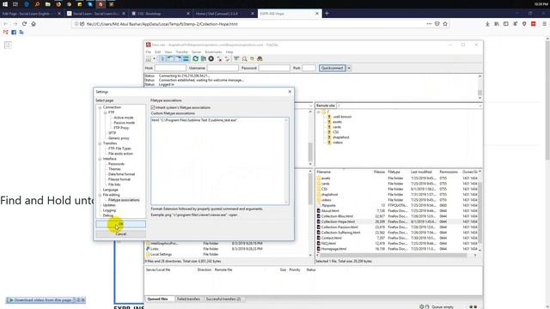Screen dimensions: 550x309
Task: Collapse the Interface node in Settings tree
Action: coord(100,159)
